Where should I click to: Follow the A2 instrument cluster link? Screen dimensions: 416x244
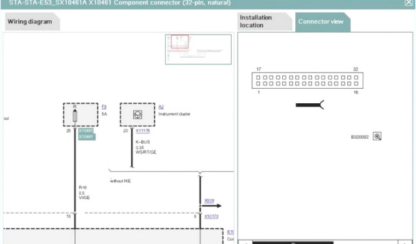click(x=161, y=107)
